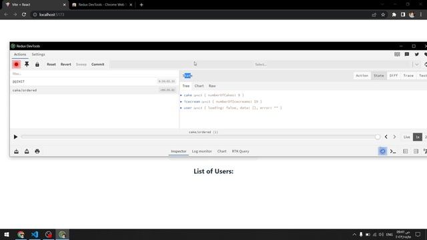427x240 pixels.
Task: Show state as Chart view
Action: click(199, 86)
